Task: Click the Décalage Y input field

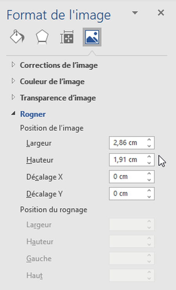Action: pos(131,194)
